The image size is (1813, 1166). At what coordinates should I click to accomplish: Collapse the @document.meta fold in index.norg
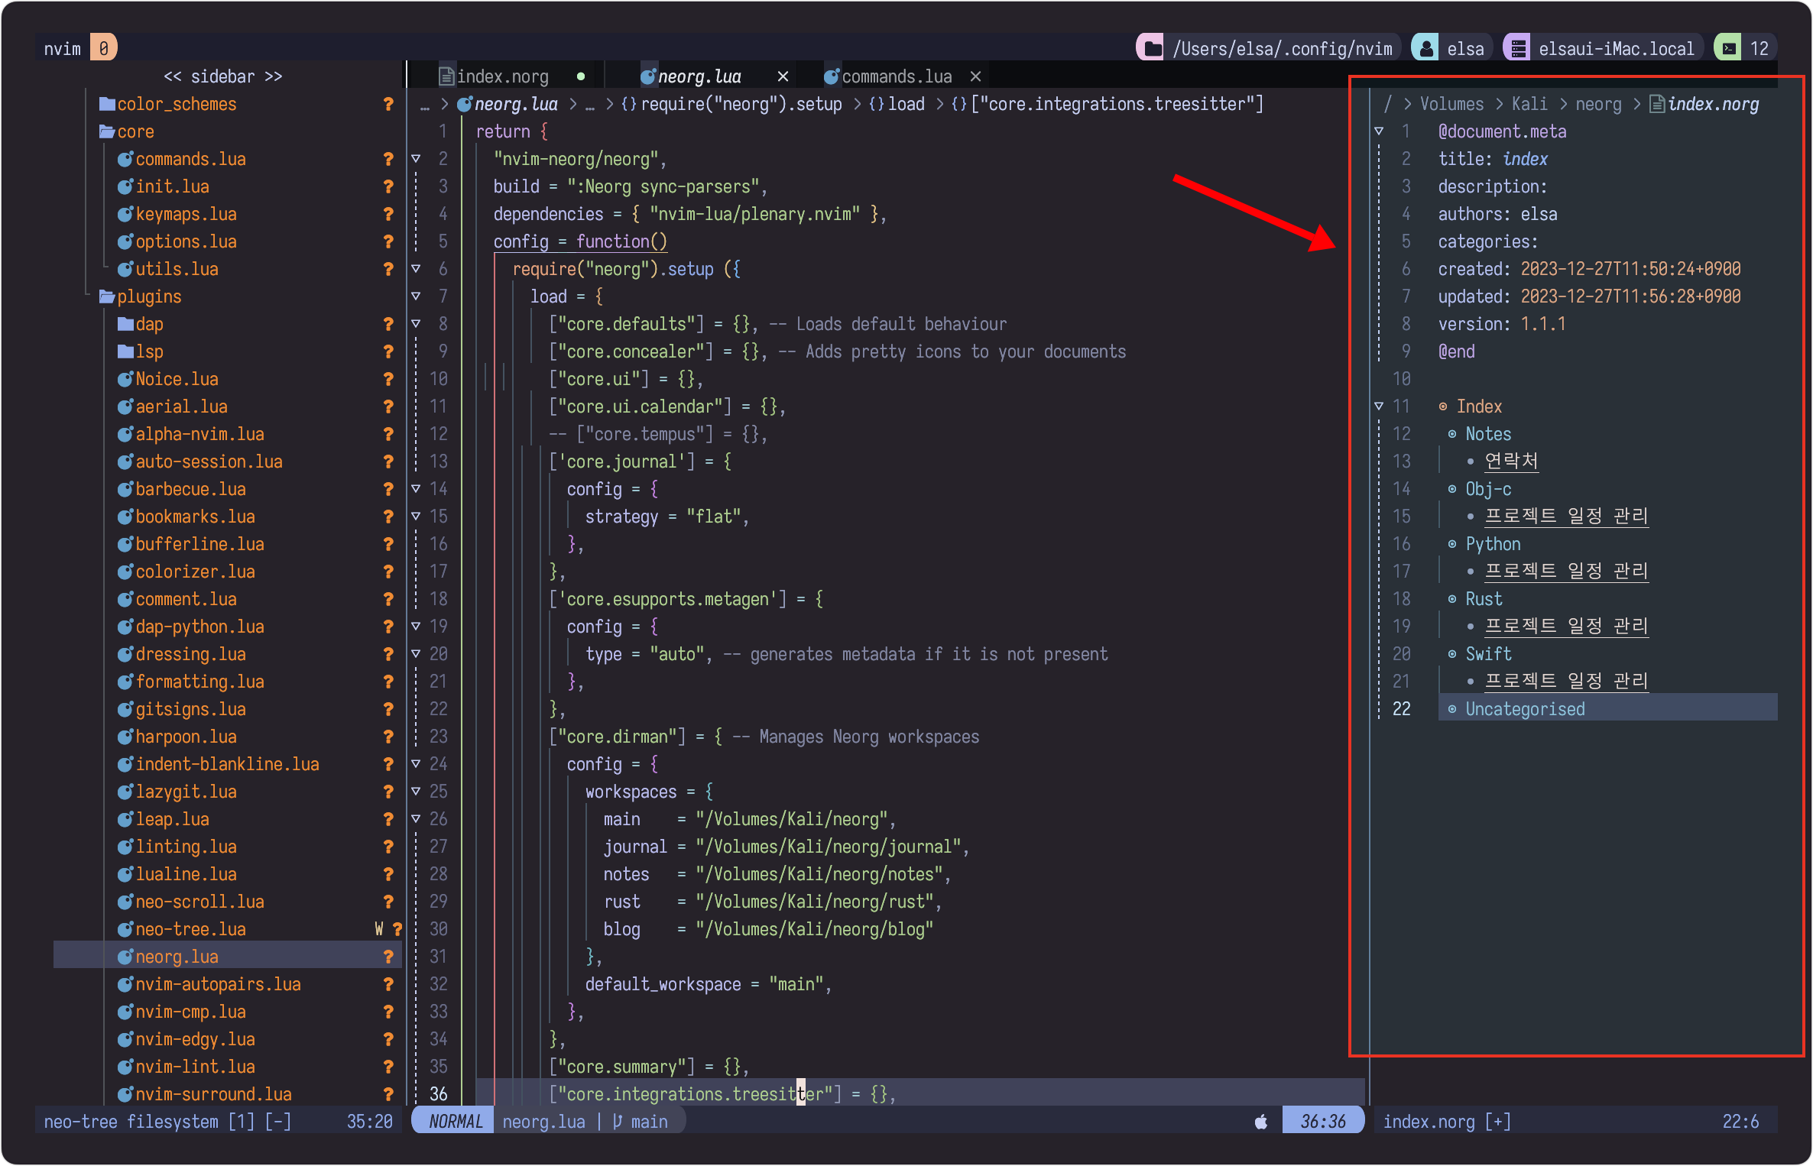click(x=1379, y=131)
